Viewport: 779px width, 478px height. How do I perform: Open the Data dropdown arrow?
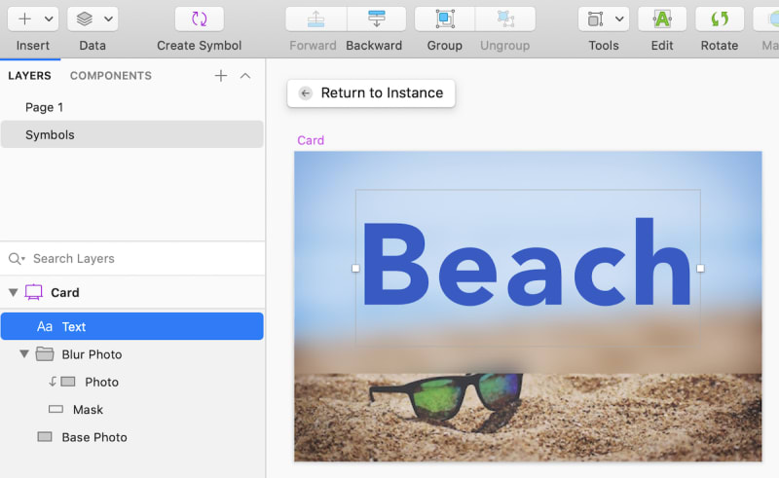pyautogui.click(x=108, y=19)
